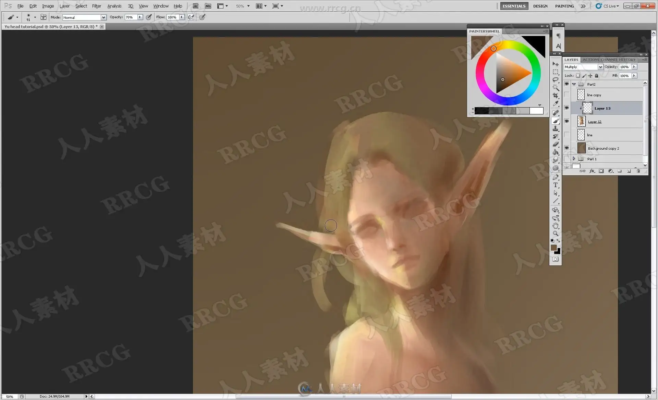658x400 pixels.
Task: Open the brush Mode Normal dropdown
Action: (x=103, y=17)
